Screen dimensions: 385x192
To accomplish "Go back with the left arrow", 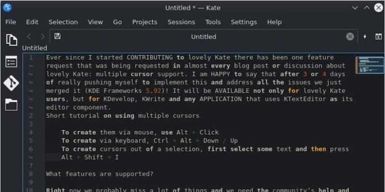I will tap(29, 36).
